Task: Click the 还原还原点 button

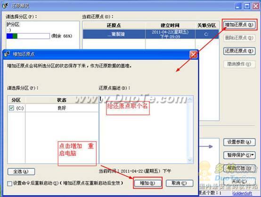Action: pos(239,51)
